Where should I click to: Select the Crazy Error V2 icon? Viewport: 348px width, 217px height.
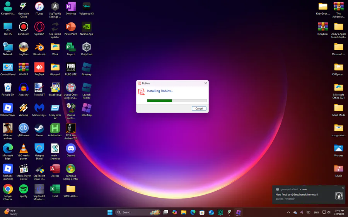55,112
